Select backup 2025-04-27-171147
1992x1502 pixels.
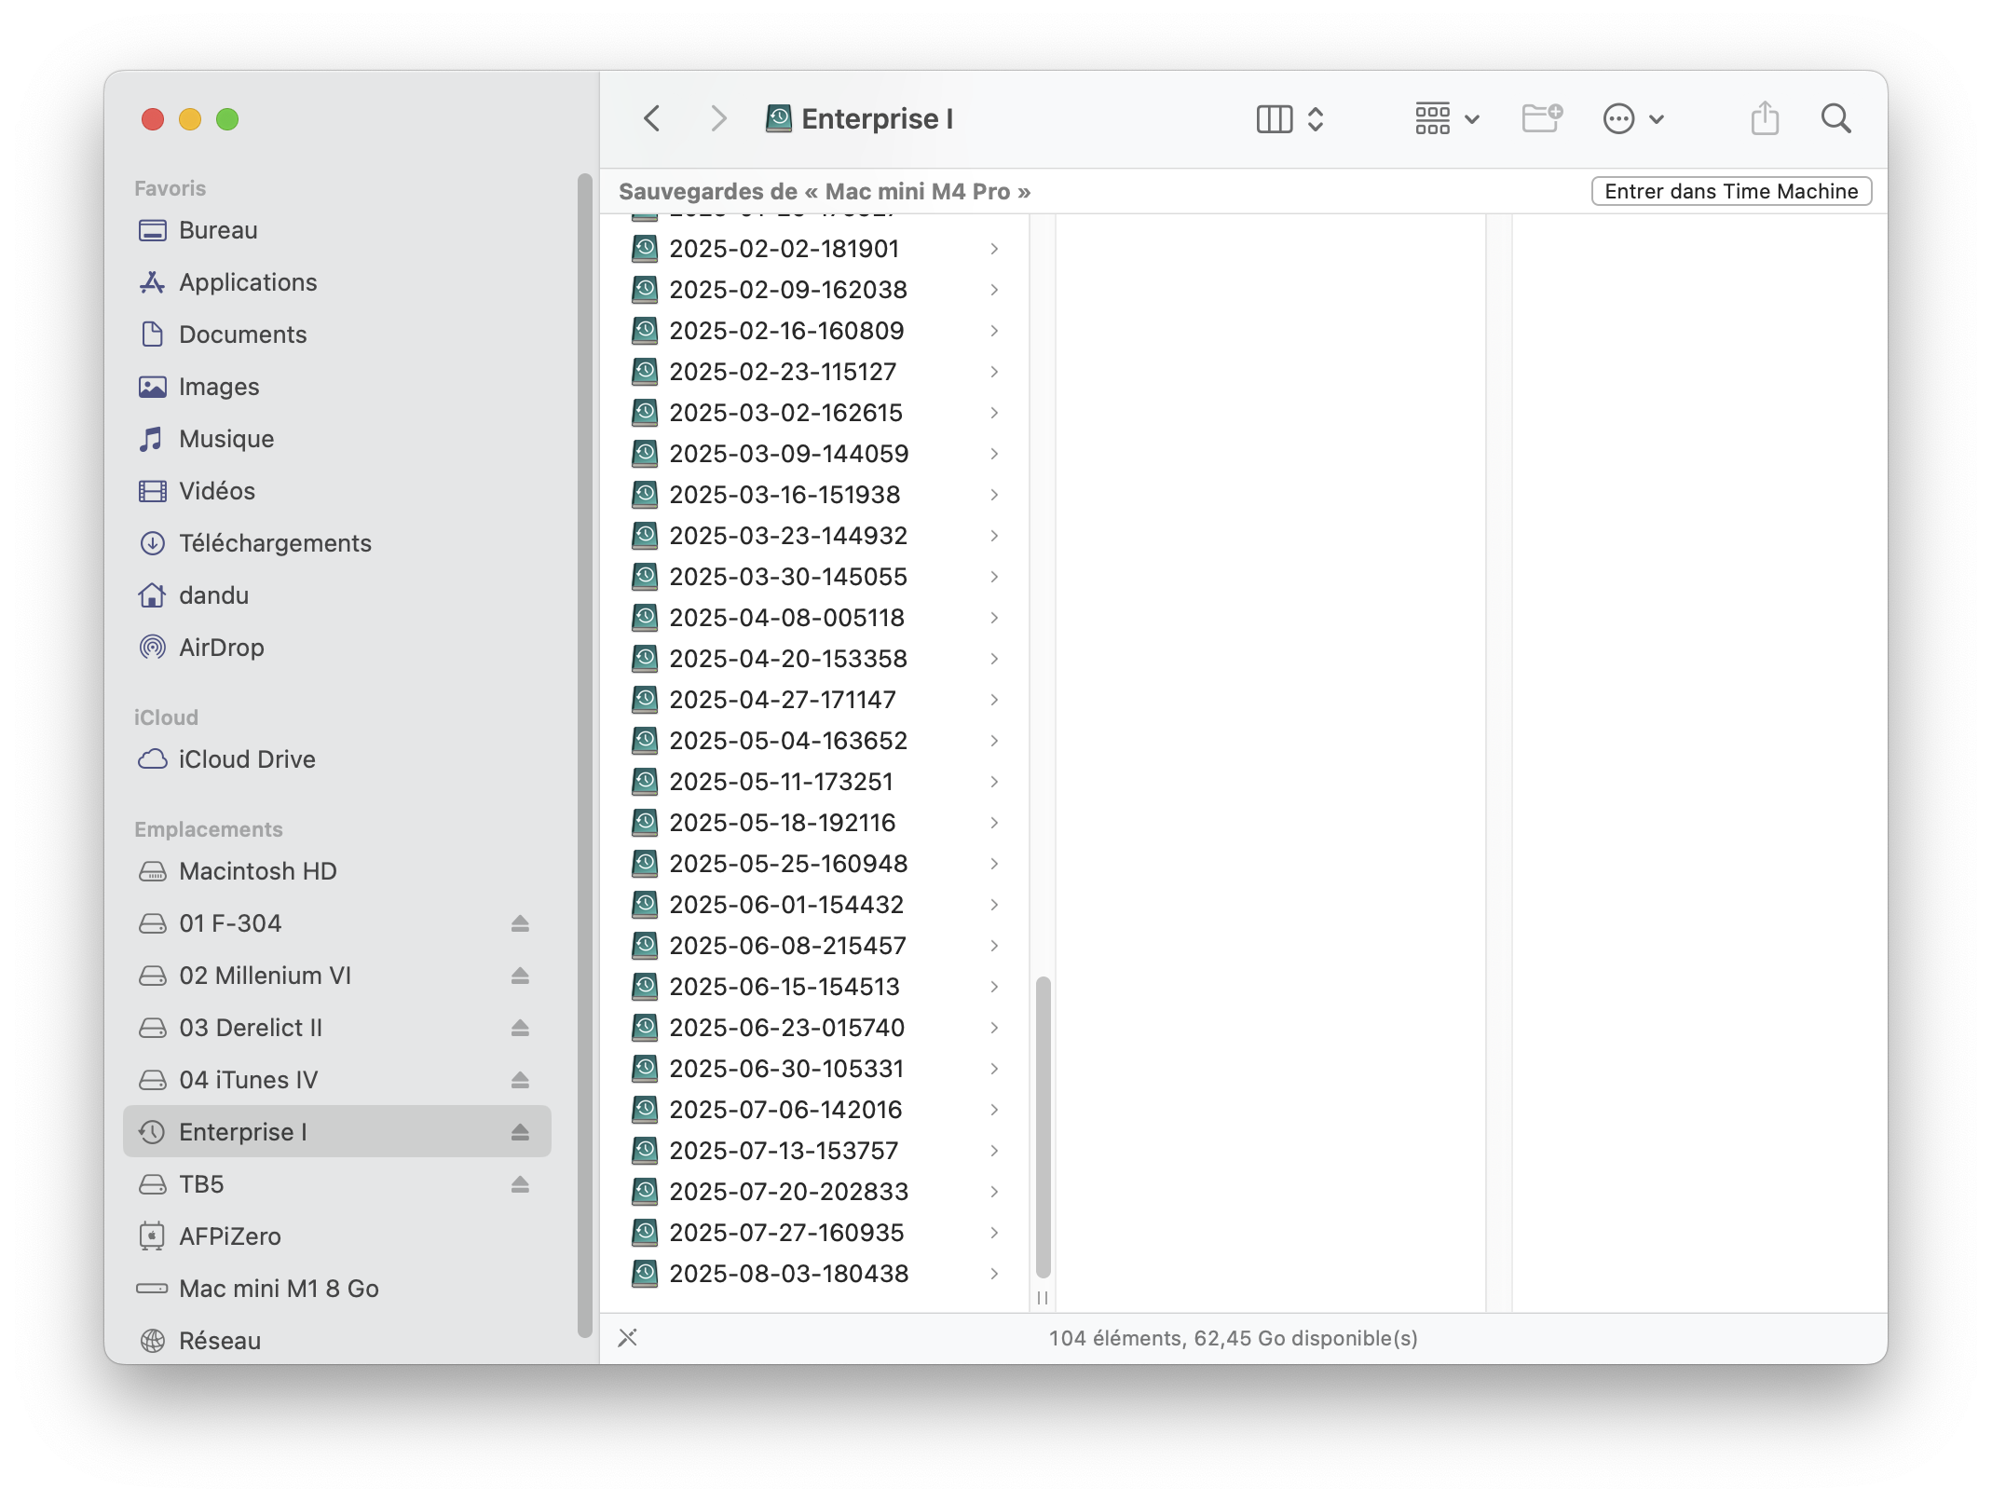[816, 700]
